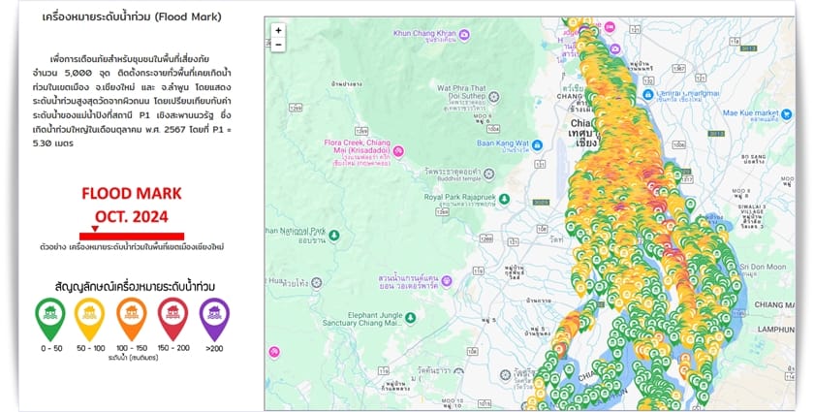This screenshot has width=814, height=412.
Task: Click the green 0 - 50 flood marker icon
Action: point(49,317)
